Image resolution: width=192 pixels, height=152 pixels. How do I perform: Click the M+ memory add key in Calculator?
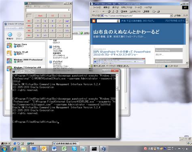[29, 36]
